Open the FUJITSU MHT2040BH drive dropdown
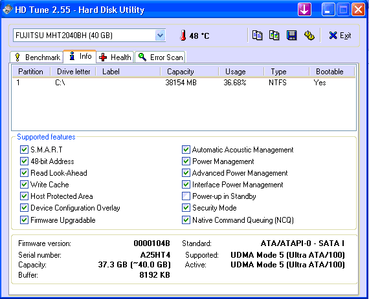This screenshot has width=369, height=299. [161, 36]
